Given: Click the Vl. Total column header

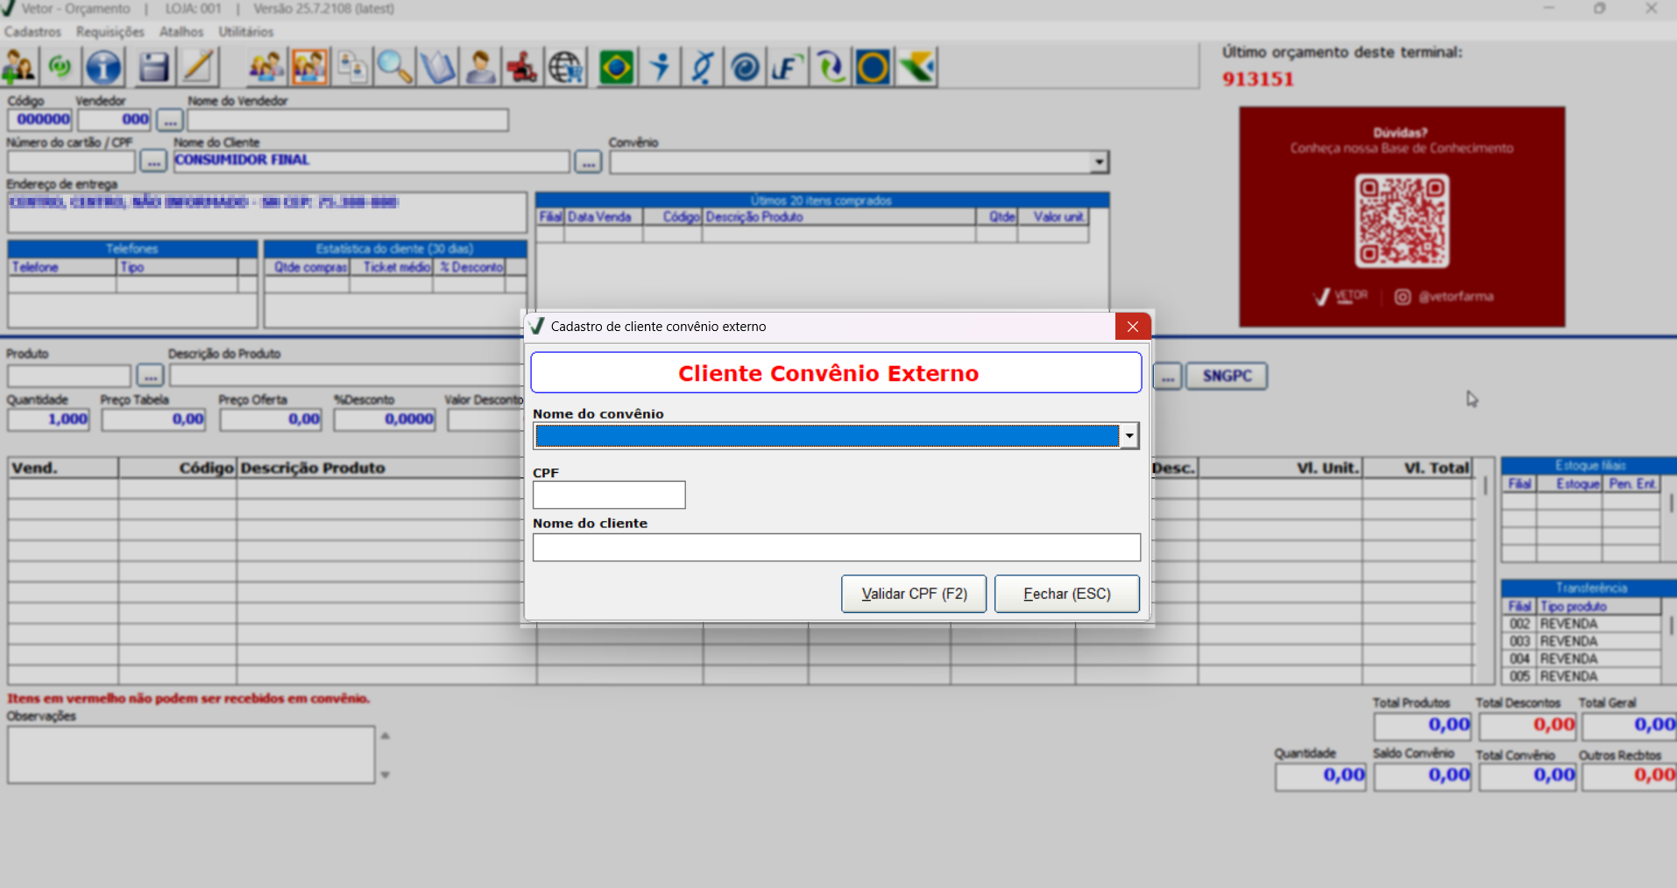Looking at the screenshot, I should click(x=1417, y=469).
